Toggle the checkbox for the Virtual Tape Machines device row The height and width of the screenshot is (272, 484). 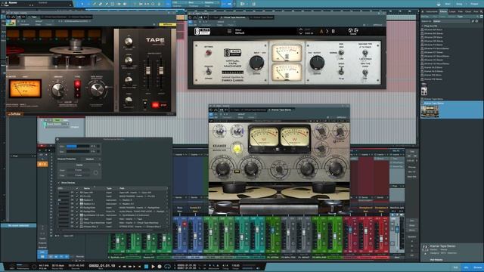pyautogui.click(x=77, y=223)
